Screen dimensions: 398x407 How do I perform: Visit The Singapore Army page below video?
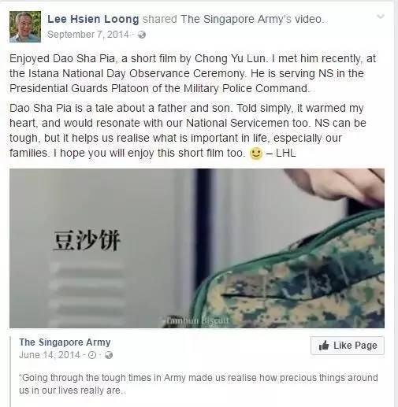tap(65, 342)
